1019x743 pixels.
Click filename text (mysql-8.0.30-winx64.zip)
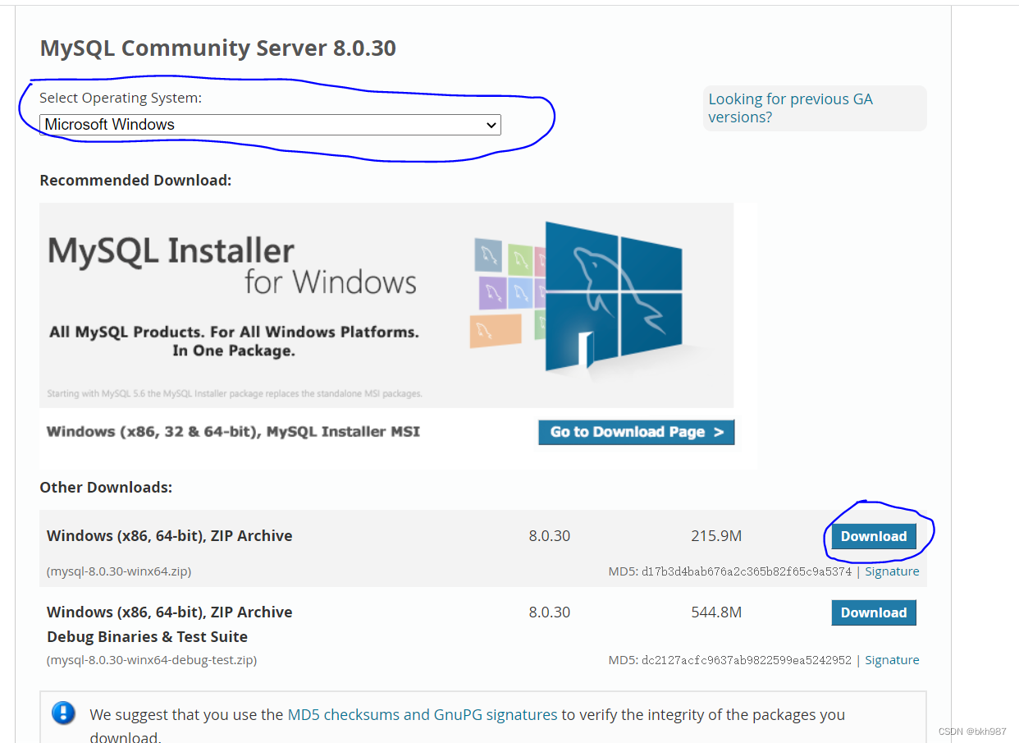pyautogui.click(x=119, y=571)
